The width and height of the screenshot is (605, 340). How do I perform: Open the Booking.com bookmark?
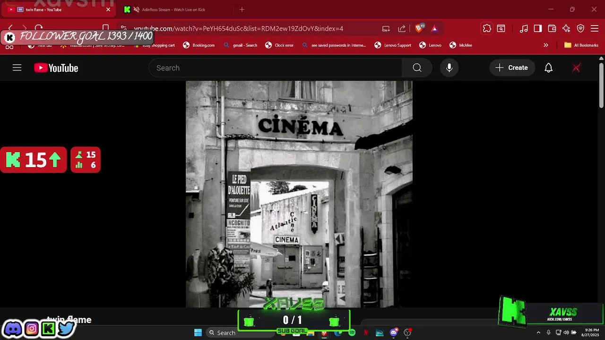tap(199, 45)
